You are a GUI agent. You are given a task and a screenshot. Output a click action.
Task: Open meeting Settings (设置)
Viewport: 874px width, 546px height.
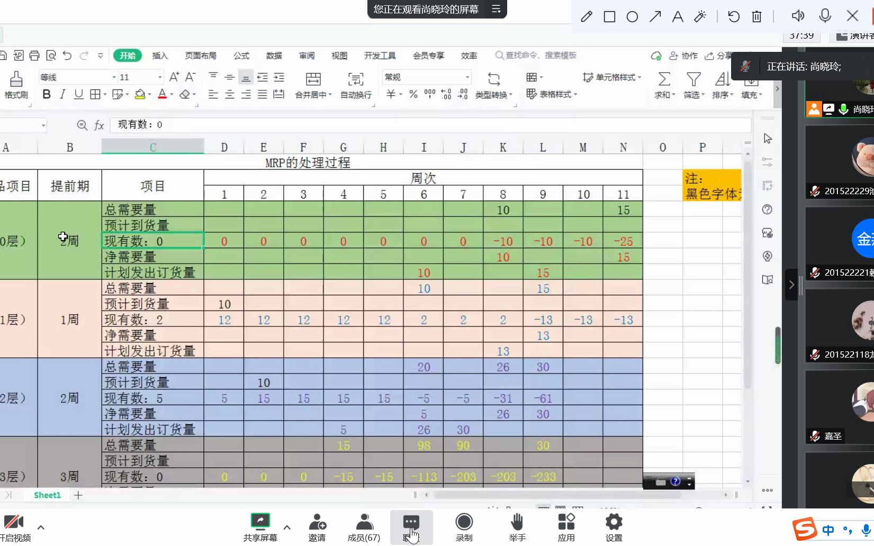(x=614, y=527)
